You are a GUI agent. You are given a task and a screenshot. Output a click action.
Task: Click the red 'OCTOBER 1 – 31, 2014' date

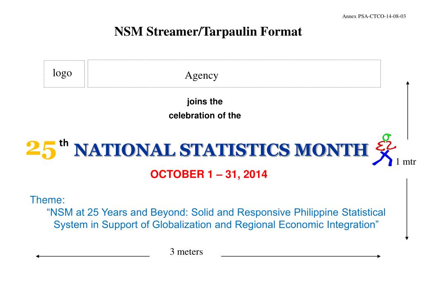pyautogui.click(x=209, y=174)
